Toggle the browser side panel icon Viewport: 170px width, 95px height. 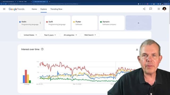(160, 4)
